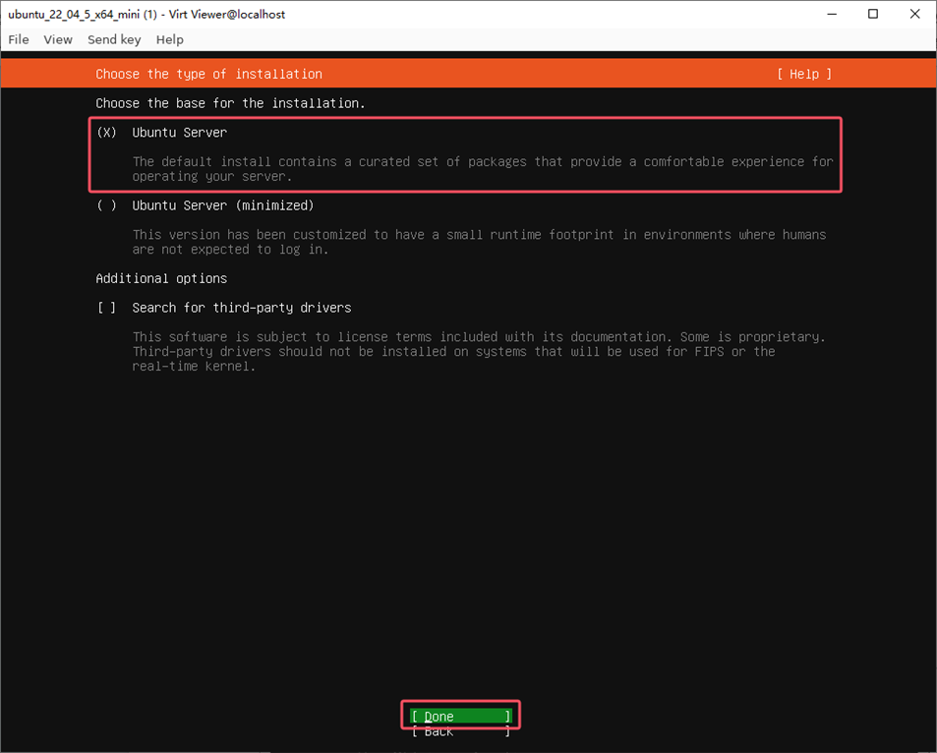Open the Help menu in menu bar
This screenshot has width=937, height=753.
tap(170, 39)
